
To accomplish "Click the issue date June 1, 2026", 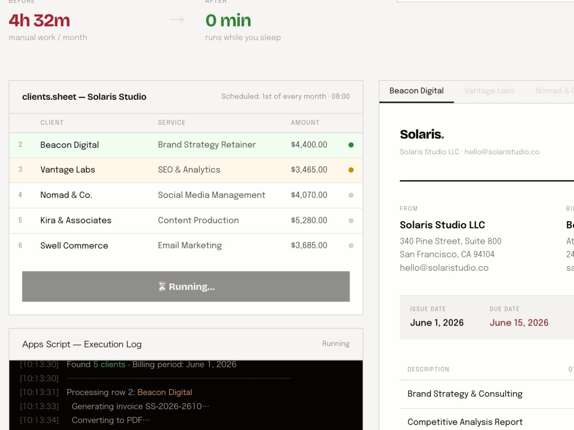I will point(437,322).
